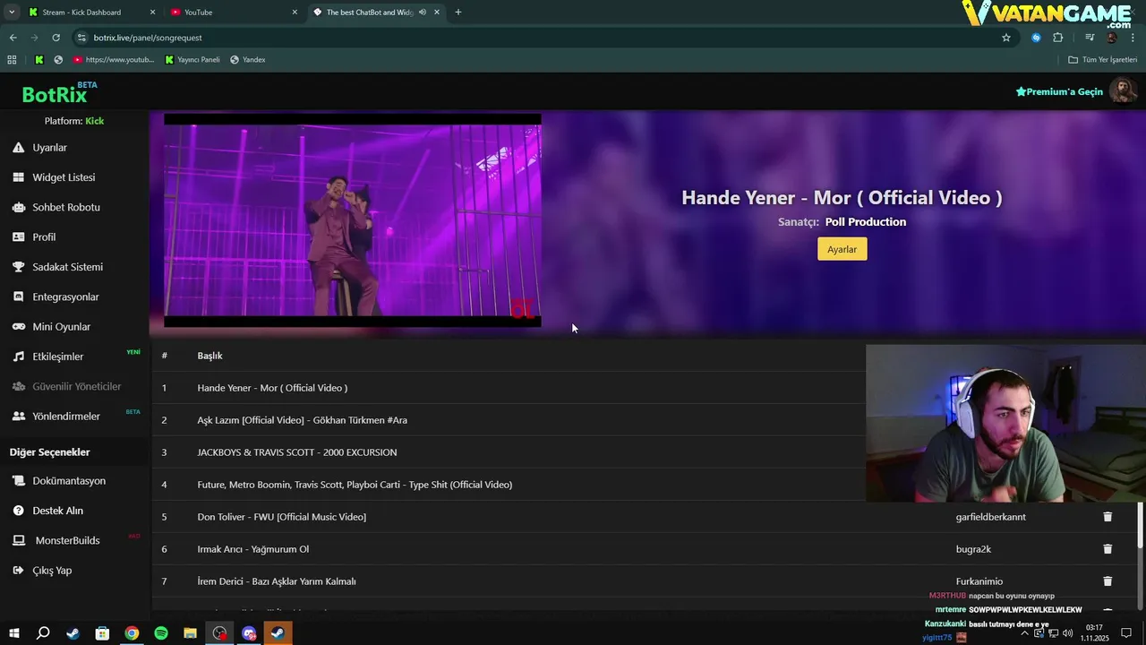The width and height of the screenshot is (1146, 645).
Task: Open the Apps grid in bookmarks bar
Action: 12,60
